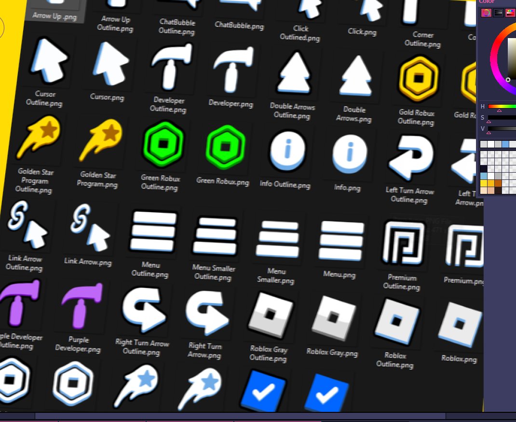Select Left Turn Arrow Outline.png icon
Image resolution: width=516 pixels, height=422 pixels.
[x=411, y=158]
